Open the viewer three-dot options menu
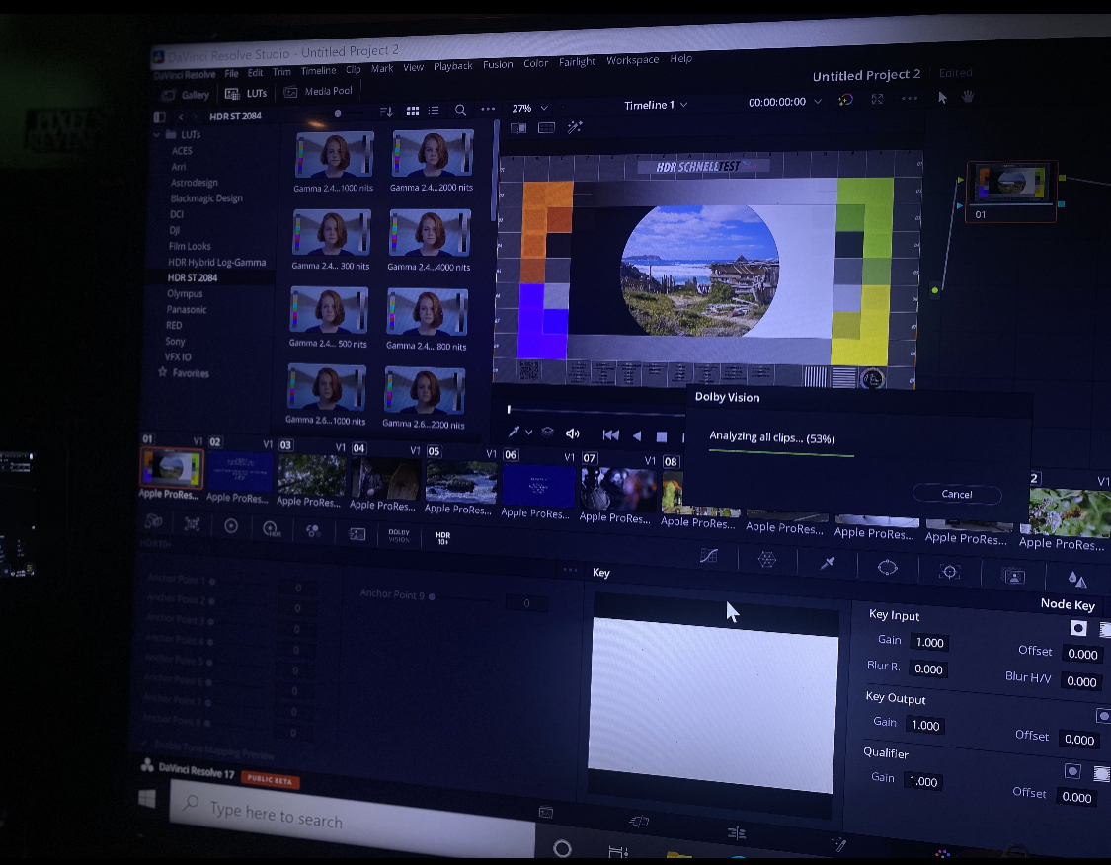This screenshot has height=865, width=1111. [910, 99]
